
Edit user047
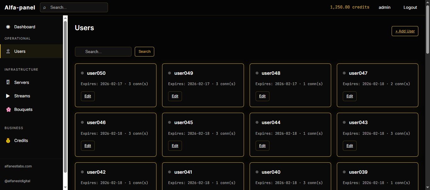[x=350, y=96]
